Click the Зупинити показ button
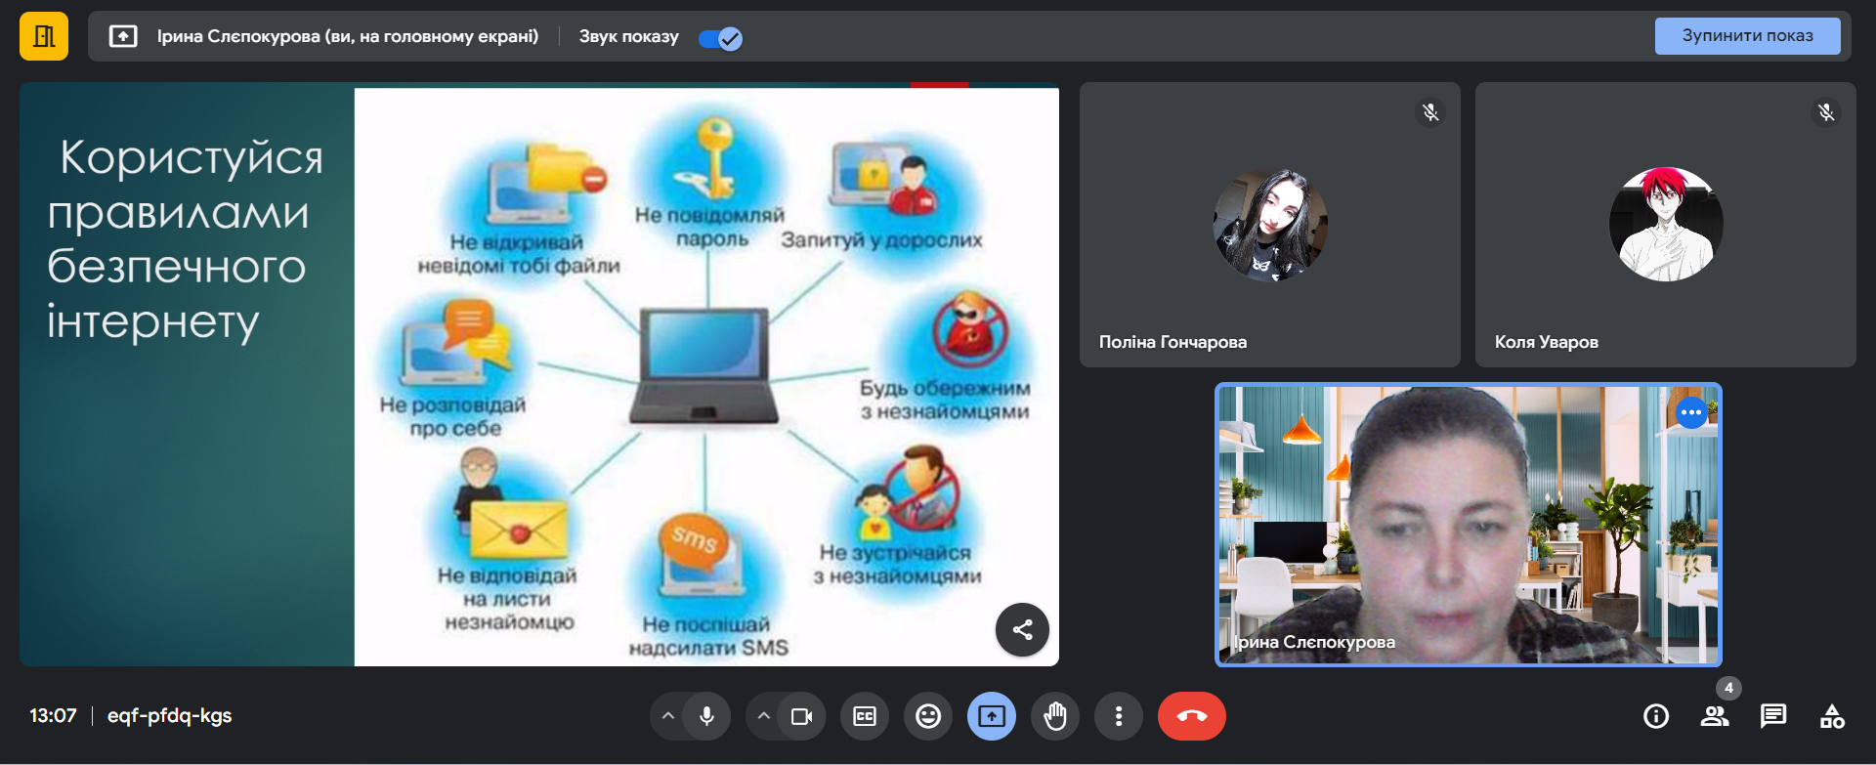 click(1746, 36)
